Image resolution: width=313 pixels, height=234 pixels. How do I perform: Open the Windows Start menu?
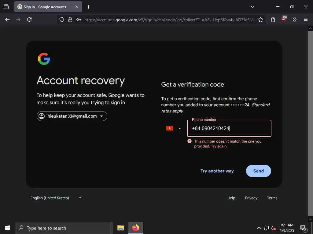(7, 228)
